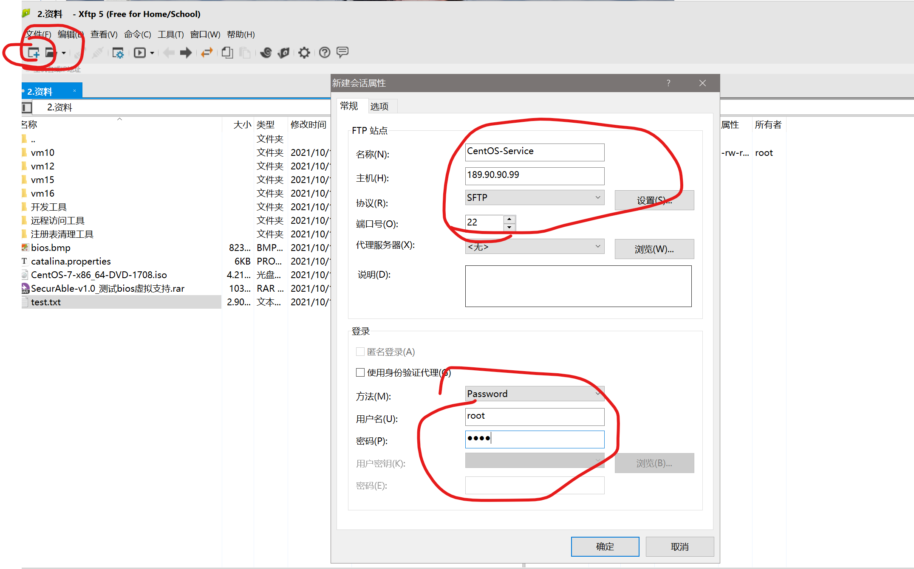Click the feedback speech bubble icon
The width and height of the screenshot is (914, 569).
coord(342,52)
